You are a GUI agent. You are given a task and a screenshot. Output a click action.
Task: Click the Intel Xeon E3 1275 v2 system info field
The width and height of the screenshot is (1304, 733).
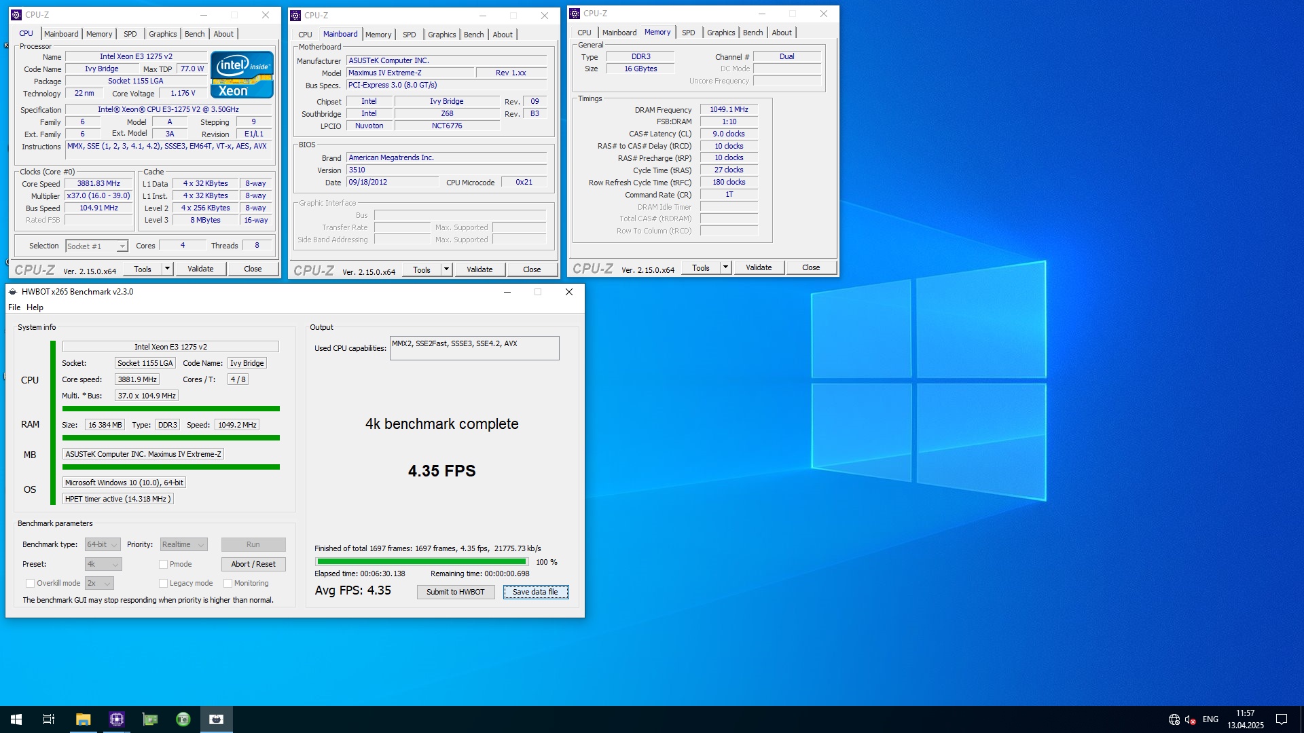pos(170,347)
